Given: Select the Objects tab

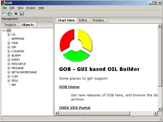Looking at the screenshot, I should (28, 25).
